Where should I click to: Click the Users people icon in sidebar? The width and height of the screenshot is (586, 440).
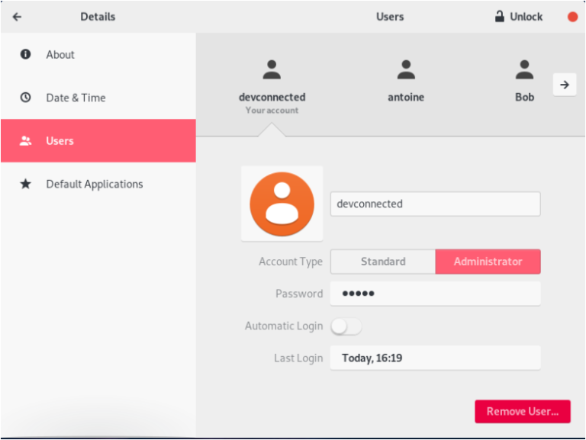coord(25,141)
